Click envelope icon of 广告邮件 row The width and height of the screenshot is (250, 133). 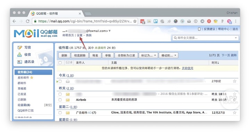68,113
